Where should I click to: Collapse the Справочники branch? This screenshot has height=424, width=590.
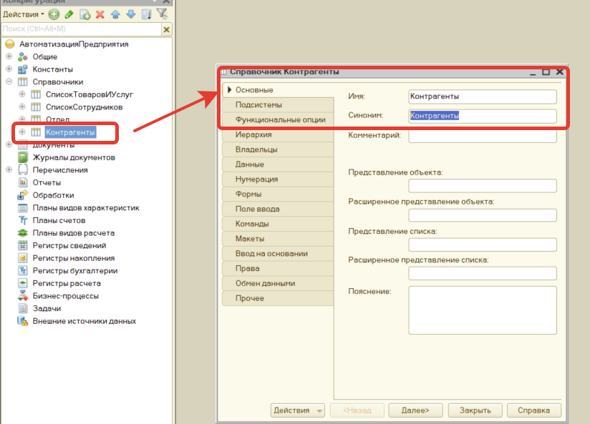click(x=9, y=82)
